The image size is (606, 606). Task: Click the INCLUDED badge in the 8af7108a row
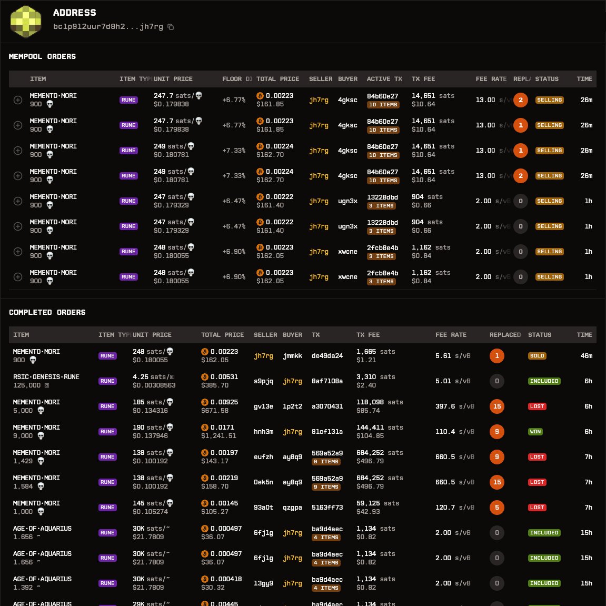tap(544, 381)
